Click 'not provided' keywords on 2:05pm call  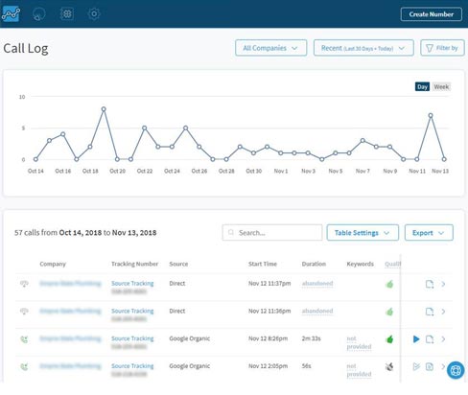359,370
